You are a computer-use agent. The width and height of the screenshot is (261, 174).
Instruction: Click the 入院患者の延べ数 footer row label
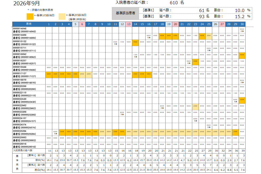coord(23,151)
